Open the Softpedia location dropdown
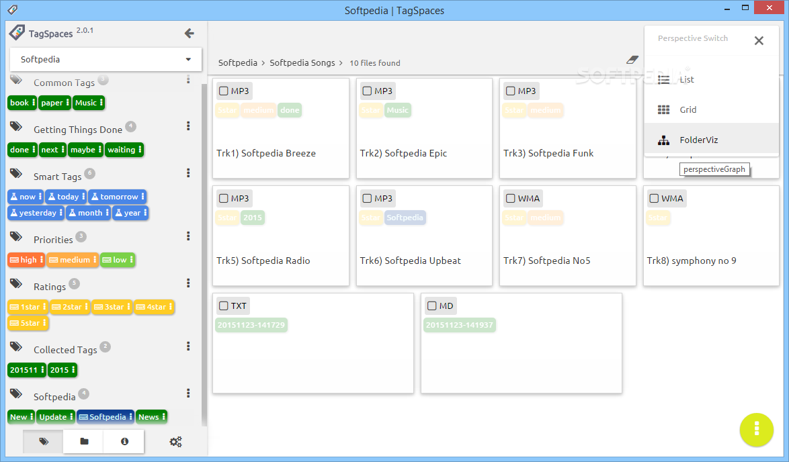Viewport: 789px width, 462px height. click(x=106, y=59)
